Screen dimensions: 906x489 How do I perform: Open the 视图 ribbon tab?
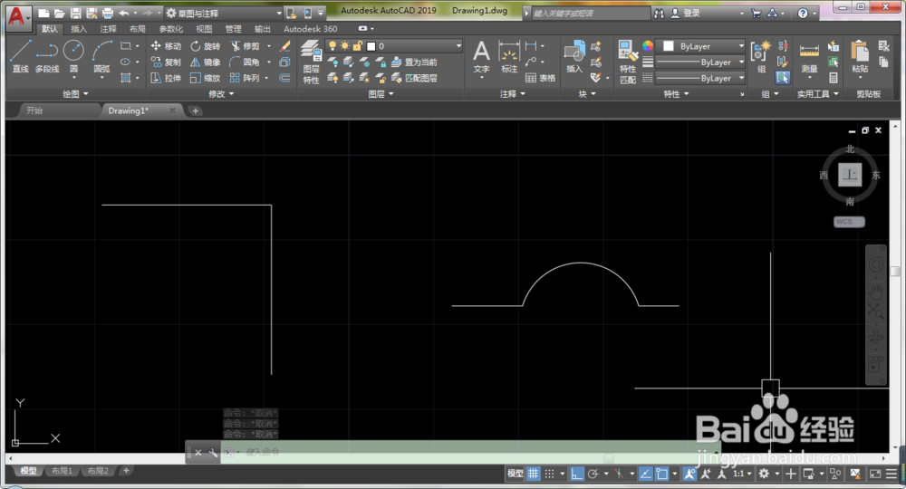pyautogui.click(x=204, y=29)
